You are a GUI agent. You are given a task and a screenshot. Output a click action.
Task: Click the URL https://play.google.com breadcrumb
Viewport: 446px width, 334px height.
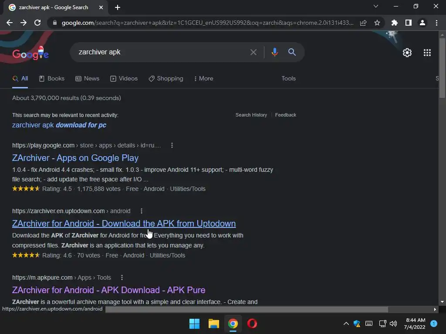(43, 145)
